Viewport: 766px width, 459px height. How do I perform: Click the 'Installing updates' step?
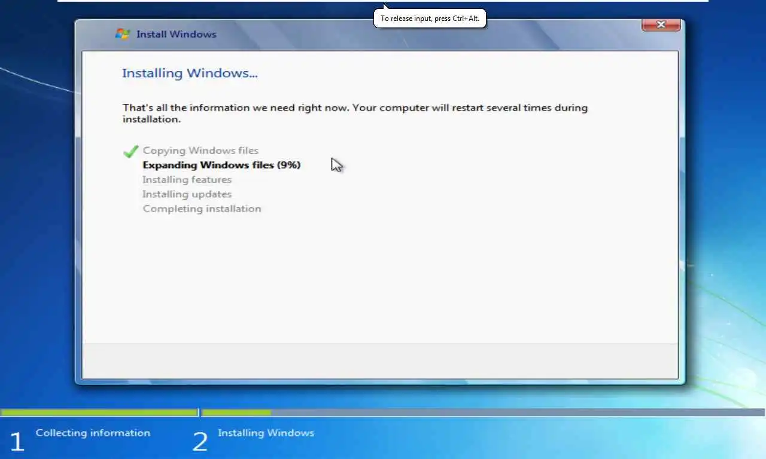(x=187, y=194)
